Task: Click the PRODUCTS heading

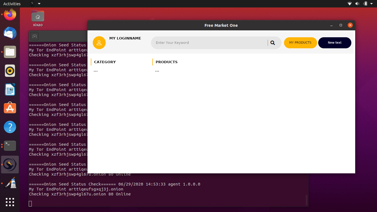Action: [x=166, y=62]
